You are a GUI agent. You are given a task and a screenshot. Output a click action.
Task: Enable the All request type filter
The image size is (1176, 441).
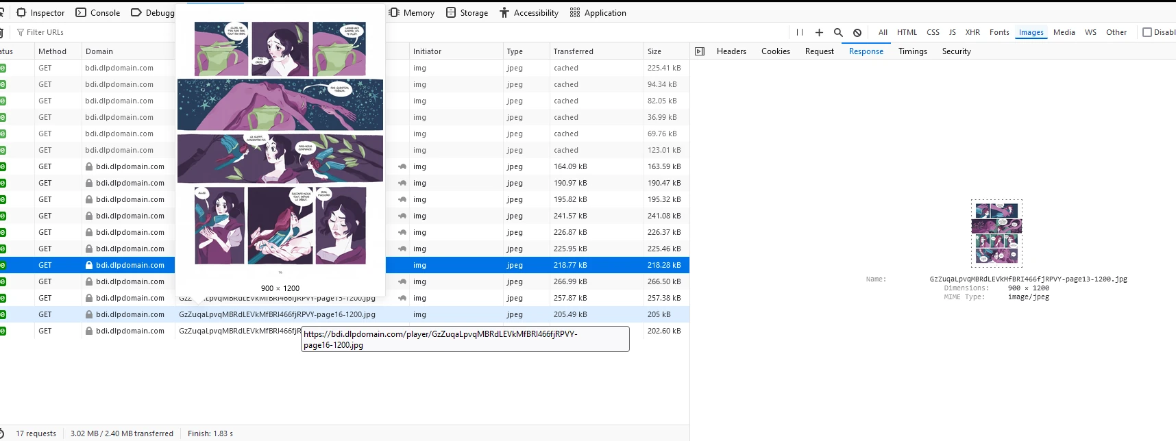click(883, 32)
